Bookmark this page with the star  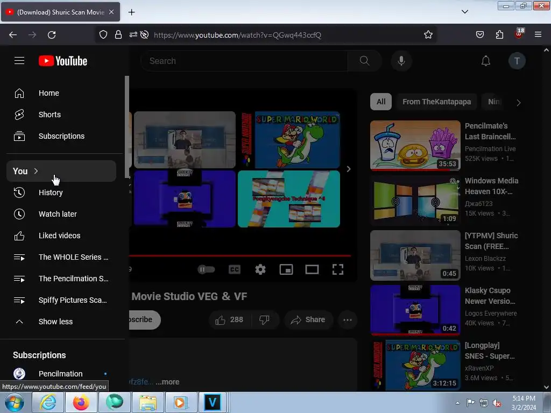(428, 35)
